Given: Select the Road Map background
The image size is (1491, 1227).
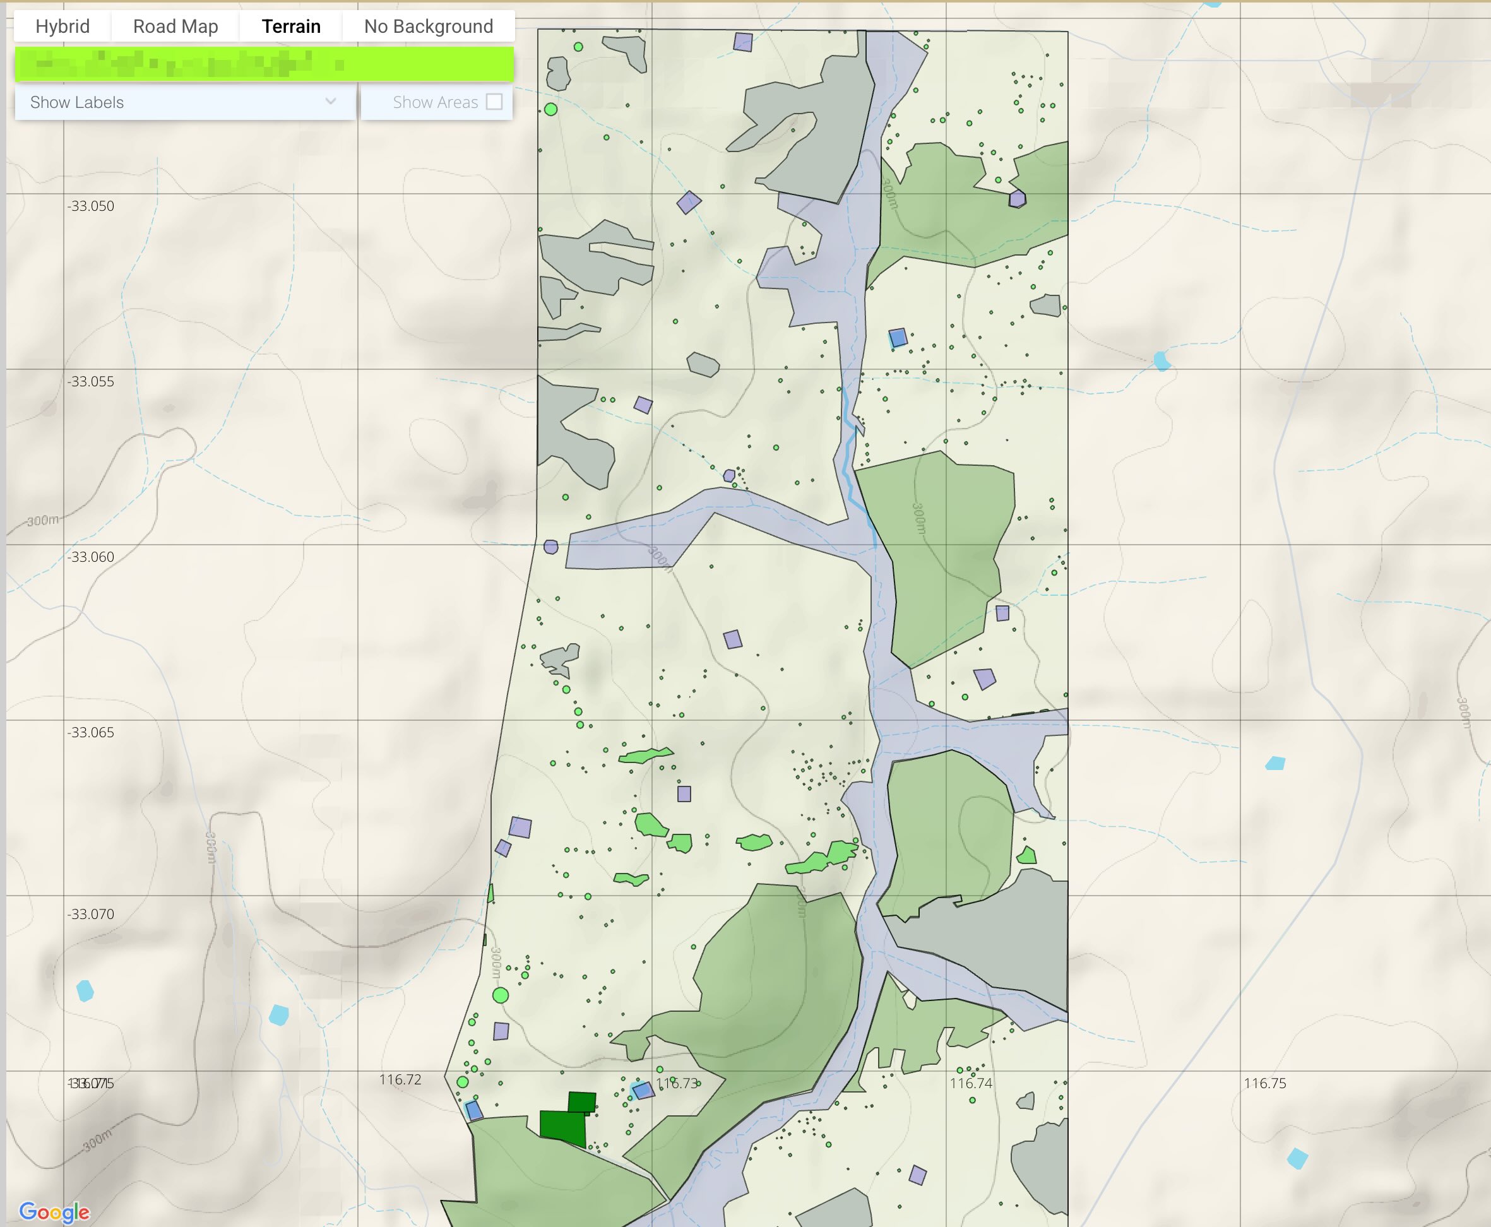Looking at the screenshot, I should [x=175, y=26].
